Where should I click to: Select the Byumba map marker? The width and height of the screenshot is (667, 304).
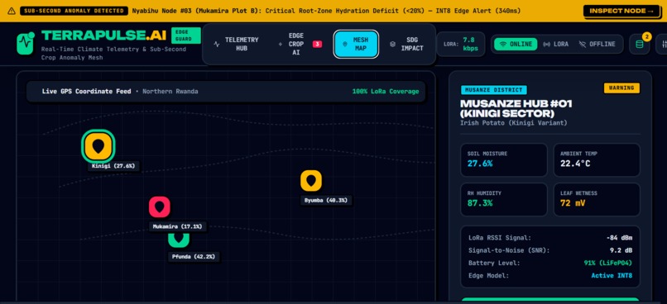coord(311,181)
